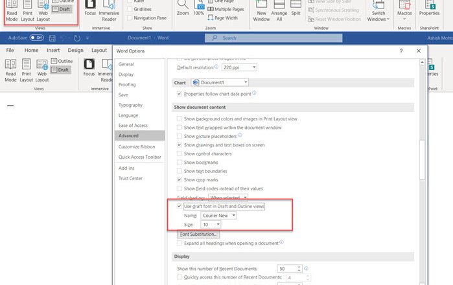Screen dimensions: 453x285
Task: Click Print Layout under the Home tab
Action: [27, 71]
